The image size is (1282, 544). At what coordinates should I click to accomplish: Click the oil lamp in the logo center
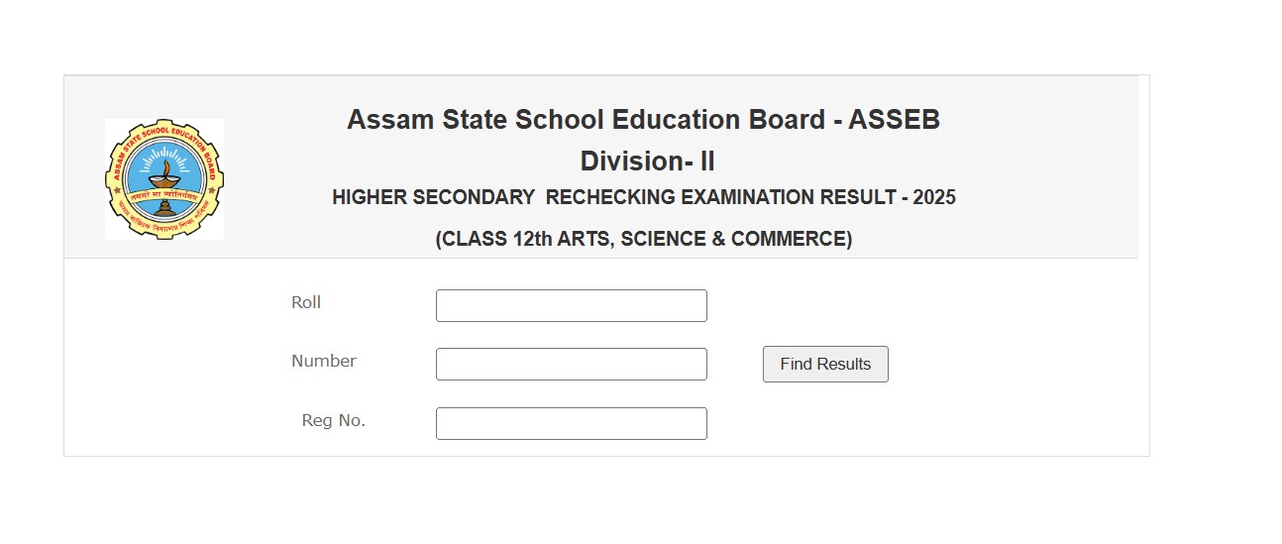(164, 178)
